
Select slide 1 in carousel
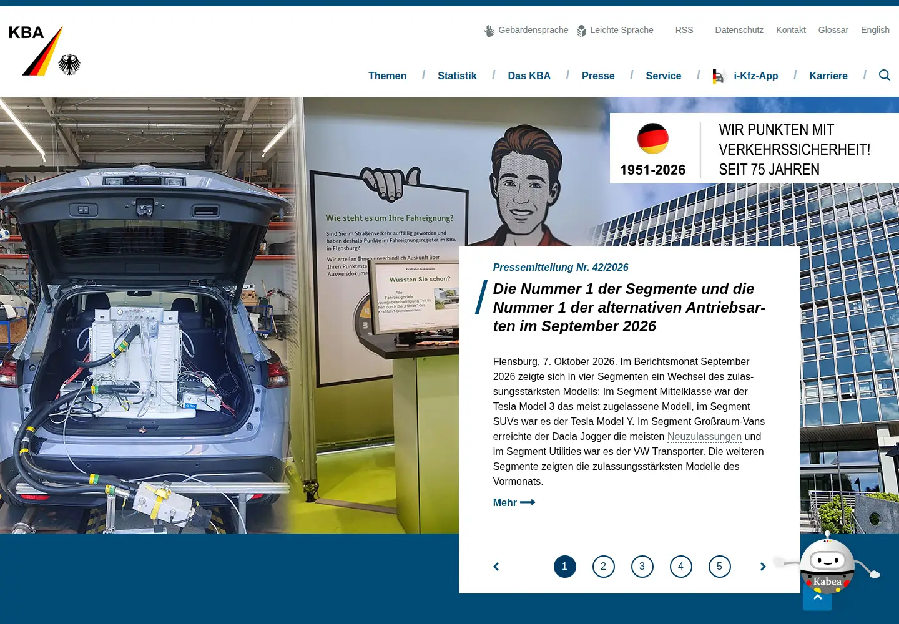[565, 567]
